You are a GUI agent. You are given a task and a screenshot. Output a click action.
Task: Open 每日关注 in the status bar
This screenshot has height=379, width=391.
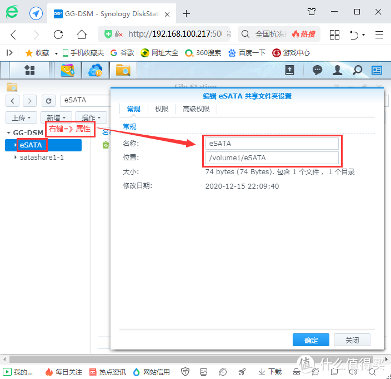64,372
